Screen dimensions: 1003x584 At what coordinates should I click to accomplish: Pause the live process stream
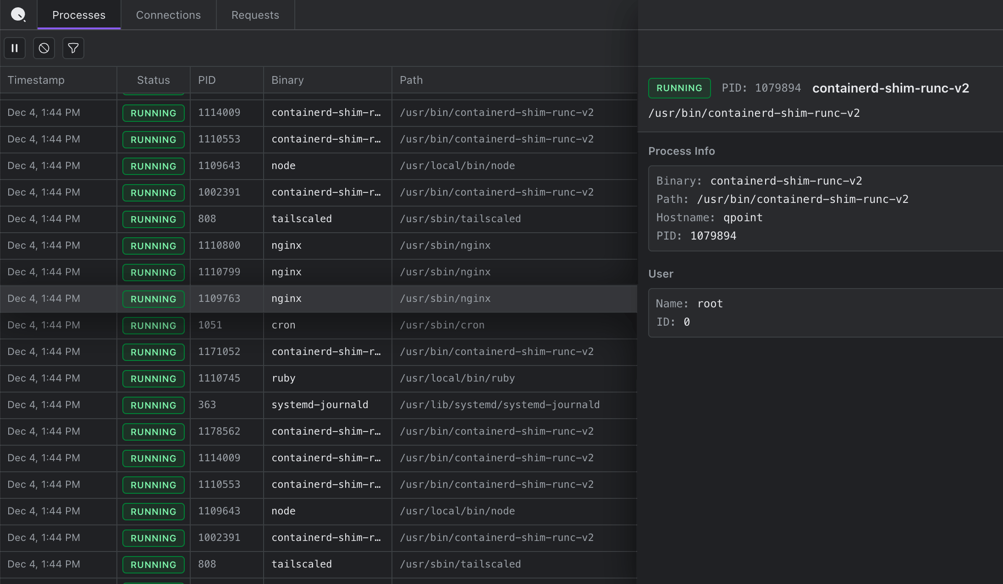[x=15, y=48]
